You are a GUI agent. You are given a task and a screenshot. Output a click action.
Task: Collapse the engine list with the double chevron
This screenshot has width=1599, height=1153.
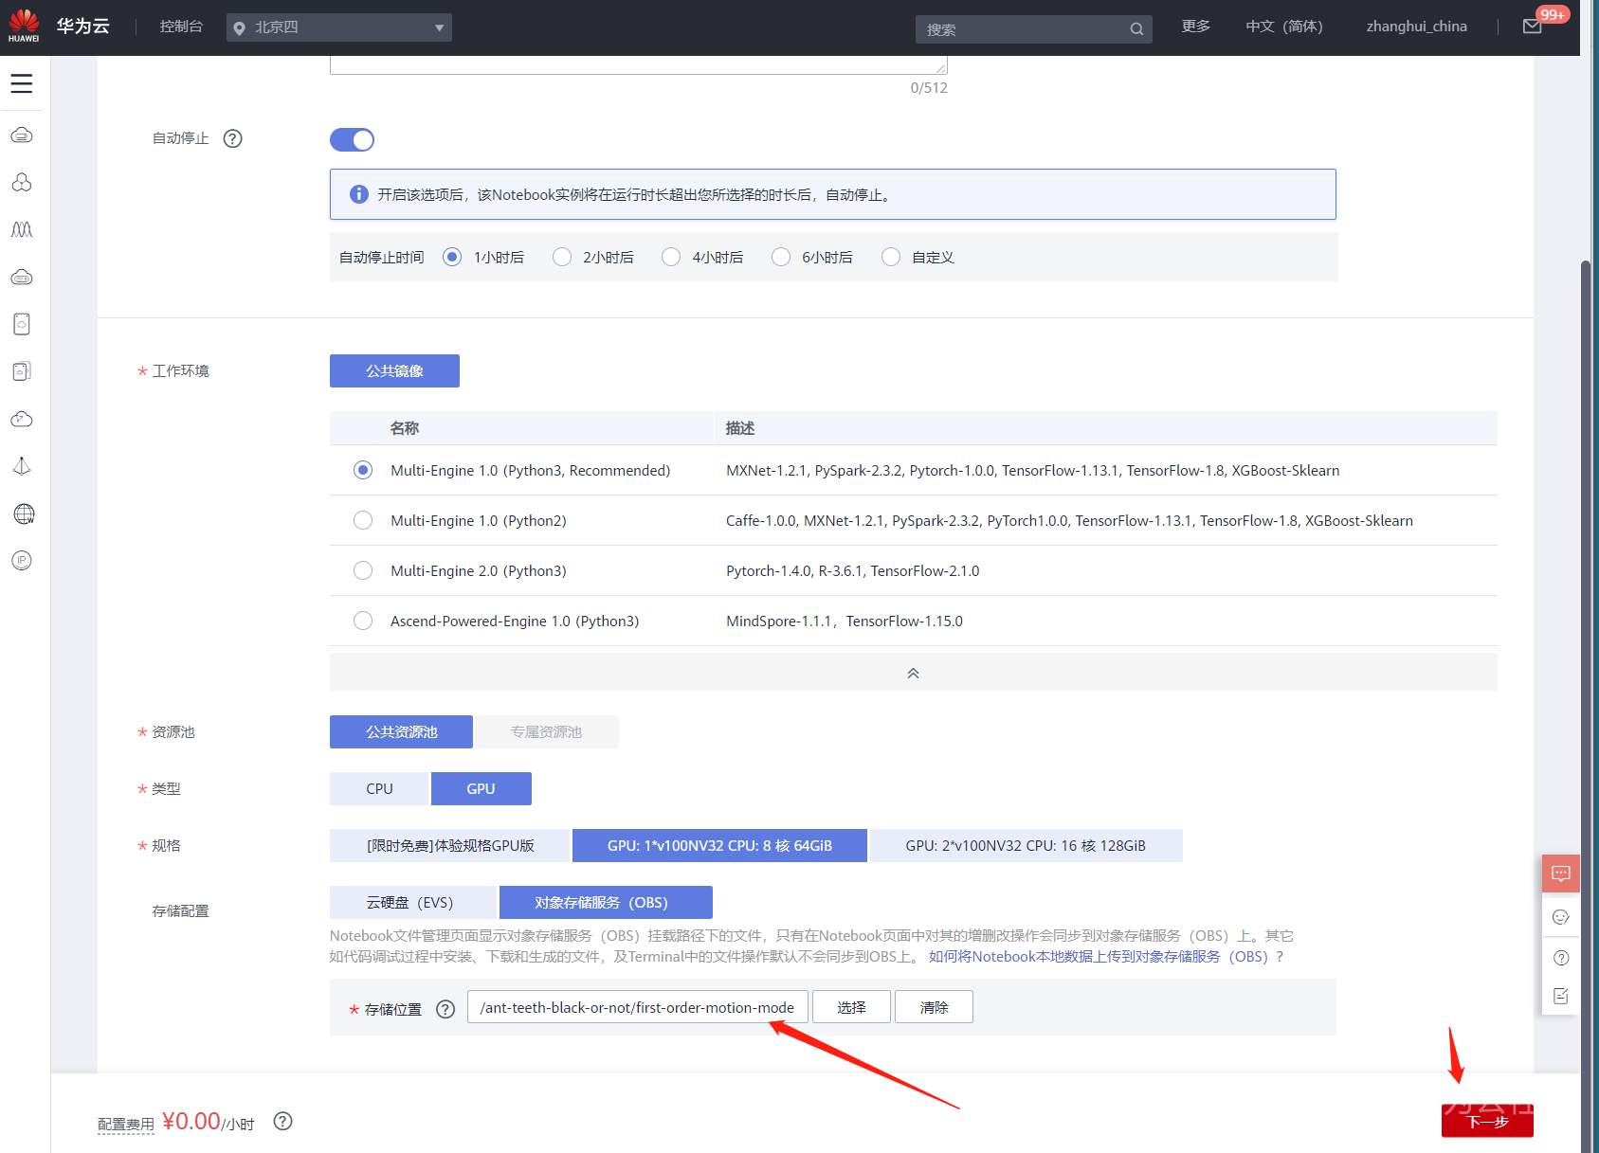[x=914, y=673]
